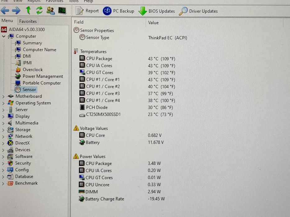Select the CPU Core voltage row
This screenshot has width=290, height=217.
click(120, 135)
